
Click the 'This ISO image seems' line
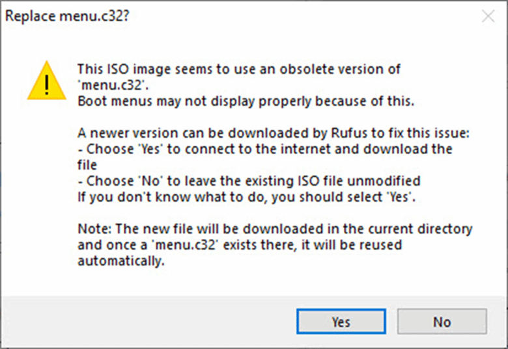(238, 69)
